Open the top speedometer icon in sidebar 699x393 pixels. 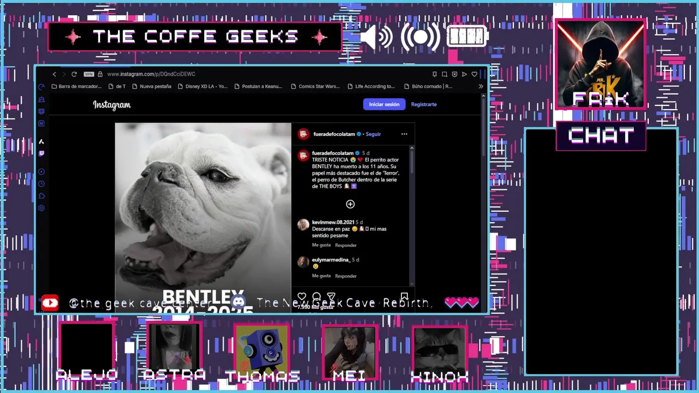coord(41,87)
